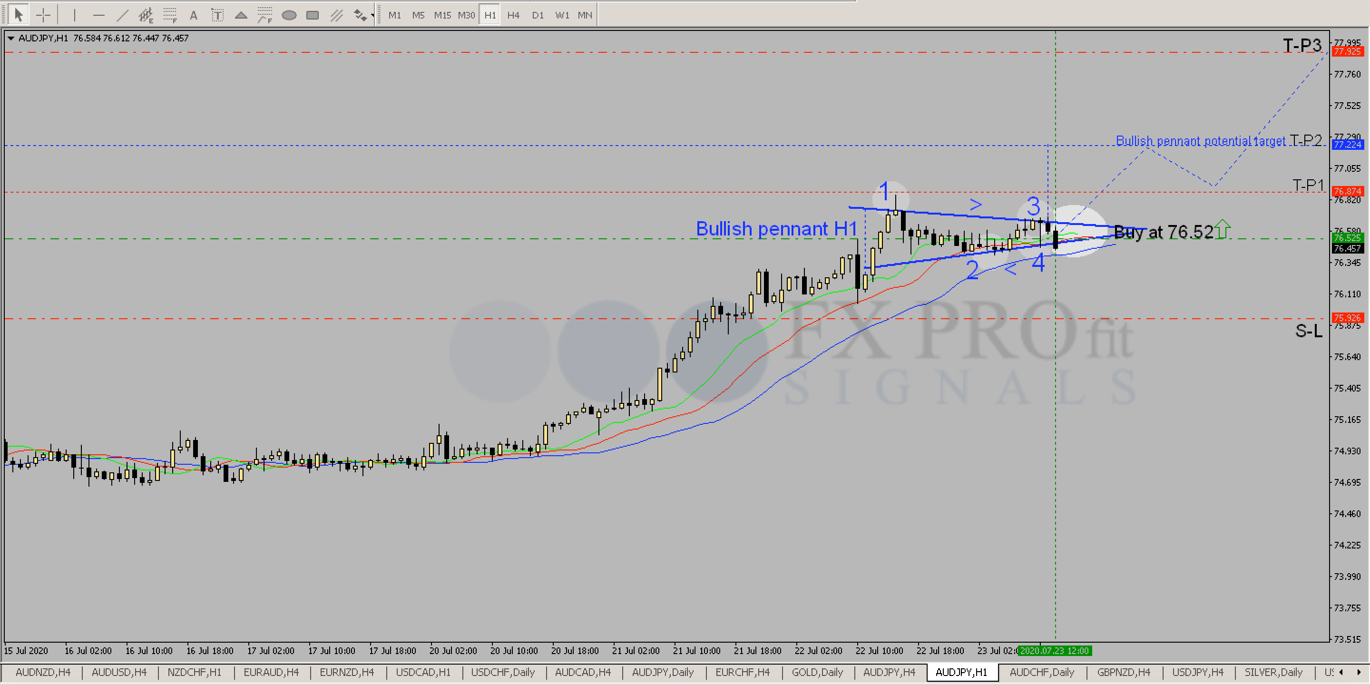Select the Text Label tool
The image size is (1370, 685).
217,15
